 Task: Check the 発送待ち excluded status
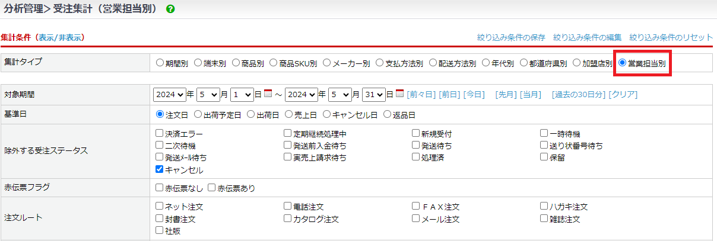tap(416, 145)
